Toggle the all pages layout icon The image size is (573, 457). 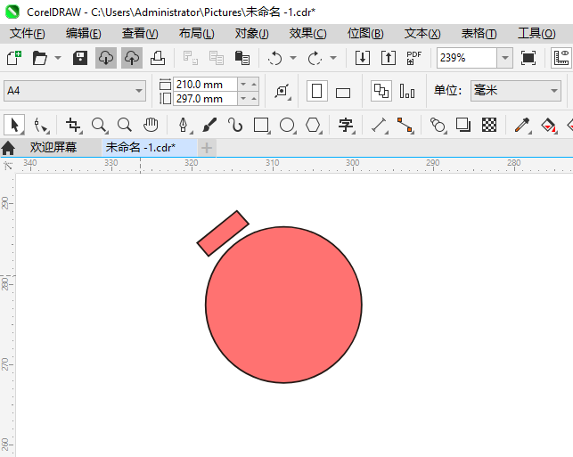click(381, 91)
